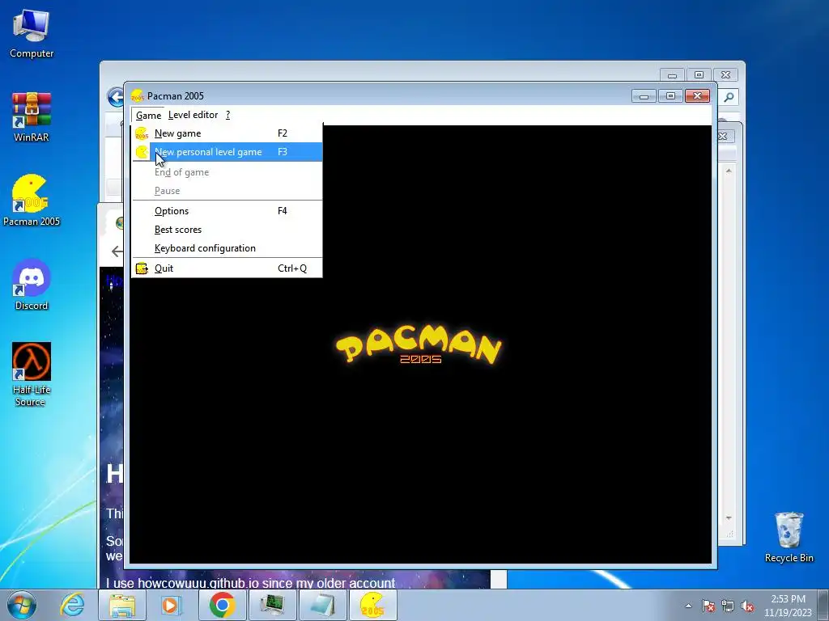Image resolution: width=829 pixels, height=621 pixels.
Task: Open the Windows Start menu
Action: 22,605
